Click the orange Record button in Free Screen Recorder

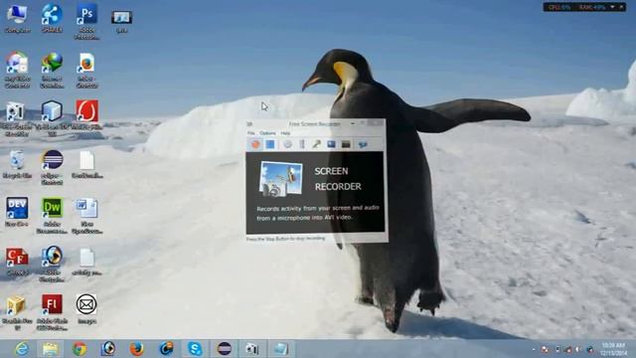(x=255, y=144)
